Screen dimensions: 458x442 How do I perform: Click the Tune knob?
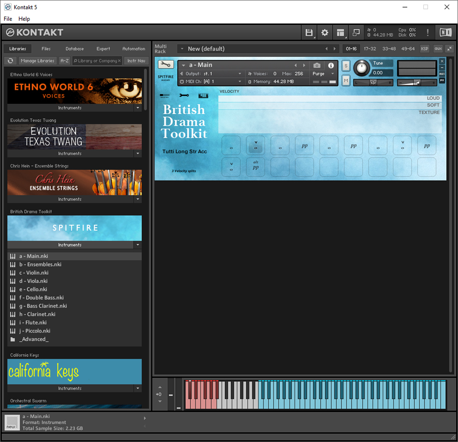click(x=361, y=68)
